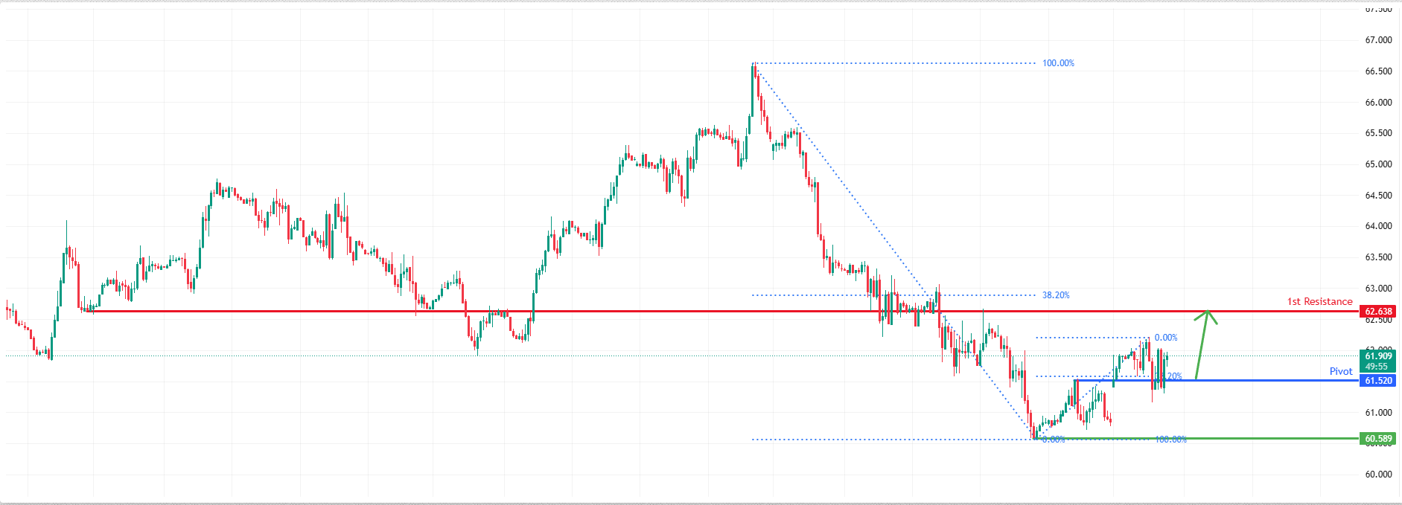
Task: Click the current price 61.909 label
Action: pyautogui.click(x=1378, y=356)
